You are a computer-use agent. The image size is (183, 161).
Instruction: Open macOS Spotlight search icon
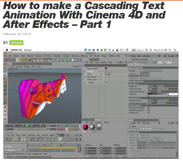tap(175, 50)
